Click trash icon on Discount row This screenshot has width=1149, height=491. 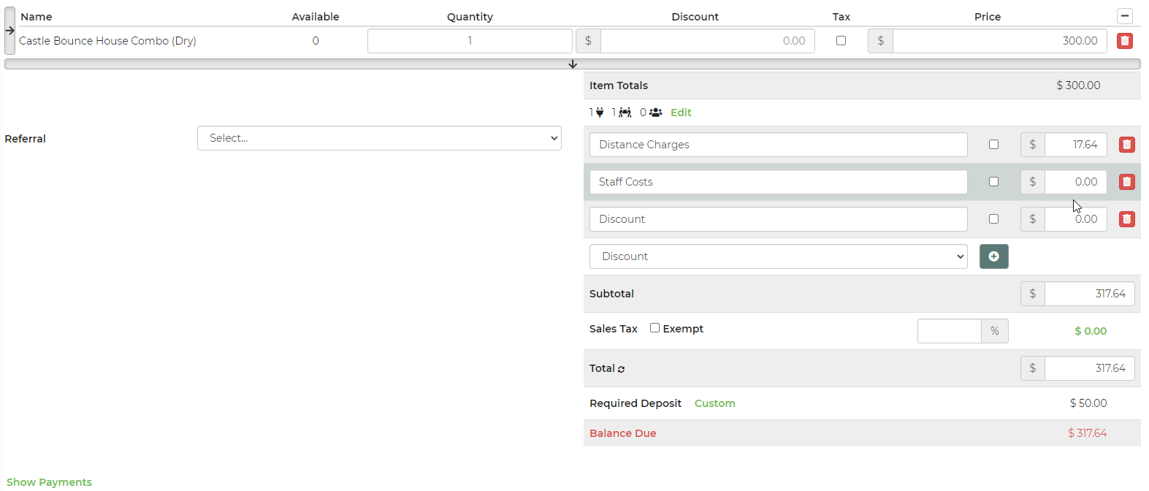click(1126, 219)
